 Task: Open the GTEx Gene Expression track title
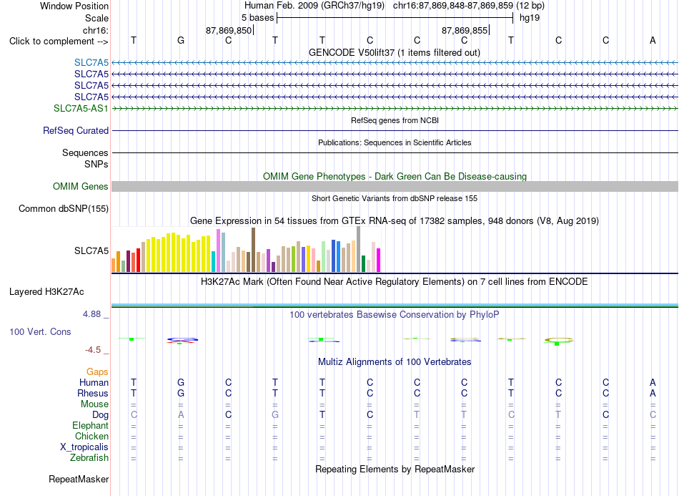tap(395, 220)
